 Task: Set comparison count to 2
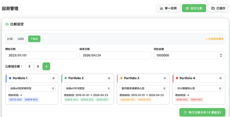[x=29, y=66]
